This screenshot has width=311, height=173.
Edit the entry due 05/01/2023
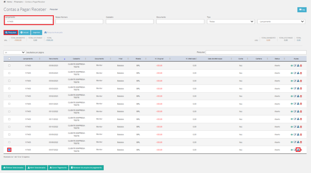pyautogui.click(x=295, y=104)
